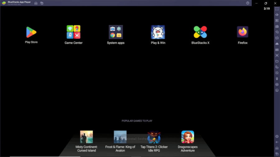Open the help question mark icon
280x157 pixels.
248,3
